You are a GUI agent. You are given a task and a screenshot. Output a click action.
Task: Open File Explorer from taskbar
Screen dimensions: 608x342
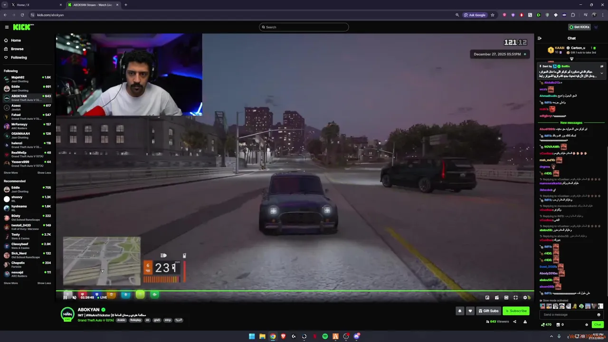(262, 336)
